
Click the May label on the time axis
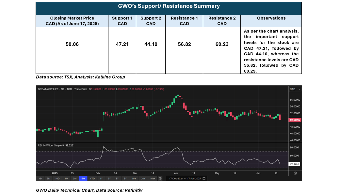[217, 173]
